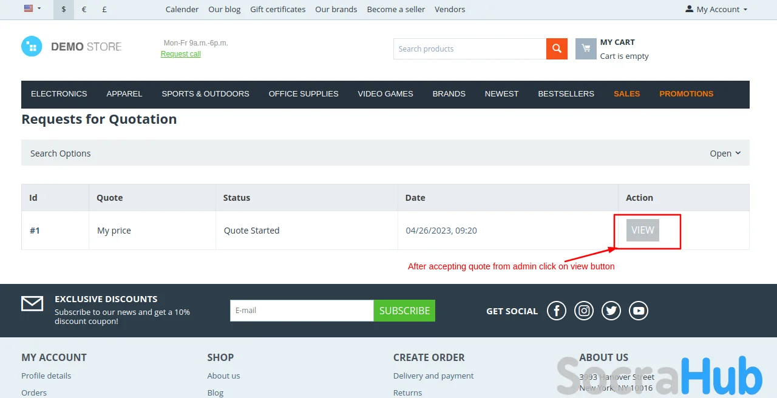Click the Subscribe button
This screenshot has height=398, width=777.
tap(404, 311)
